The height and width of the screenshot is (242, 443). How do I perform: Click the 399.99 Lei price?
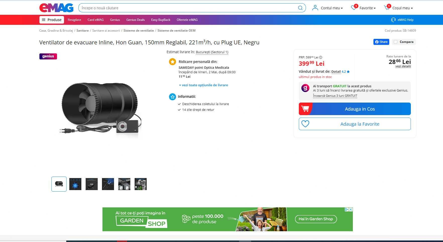pos(311,63)
